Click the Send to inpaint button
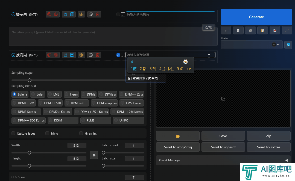This screenshot has height=181, width=295. pyautogui.click(x=223, y=147)
